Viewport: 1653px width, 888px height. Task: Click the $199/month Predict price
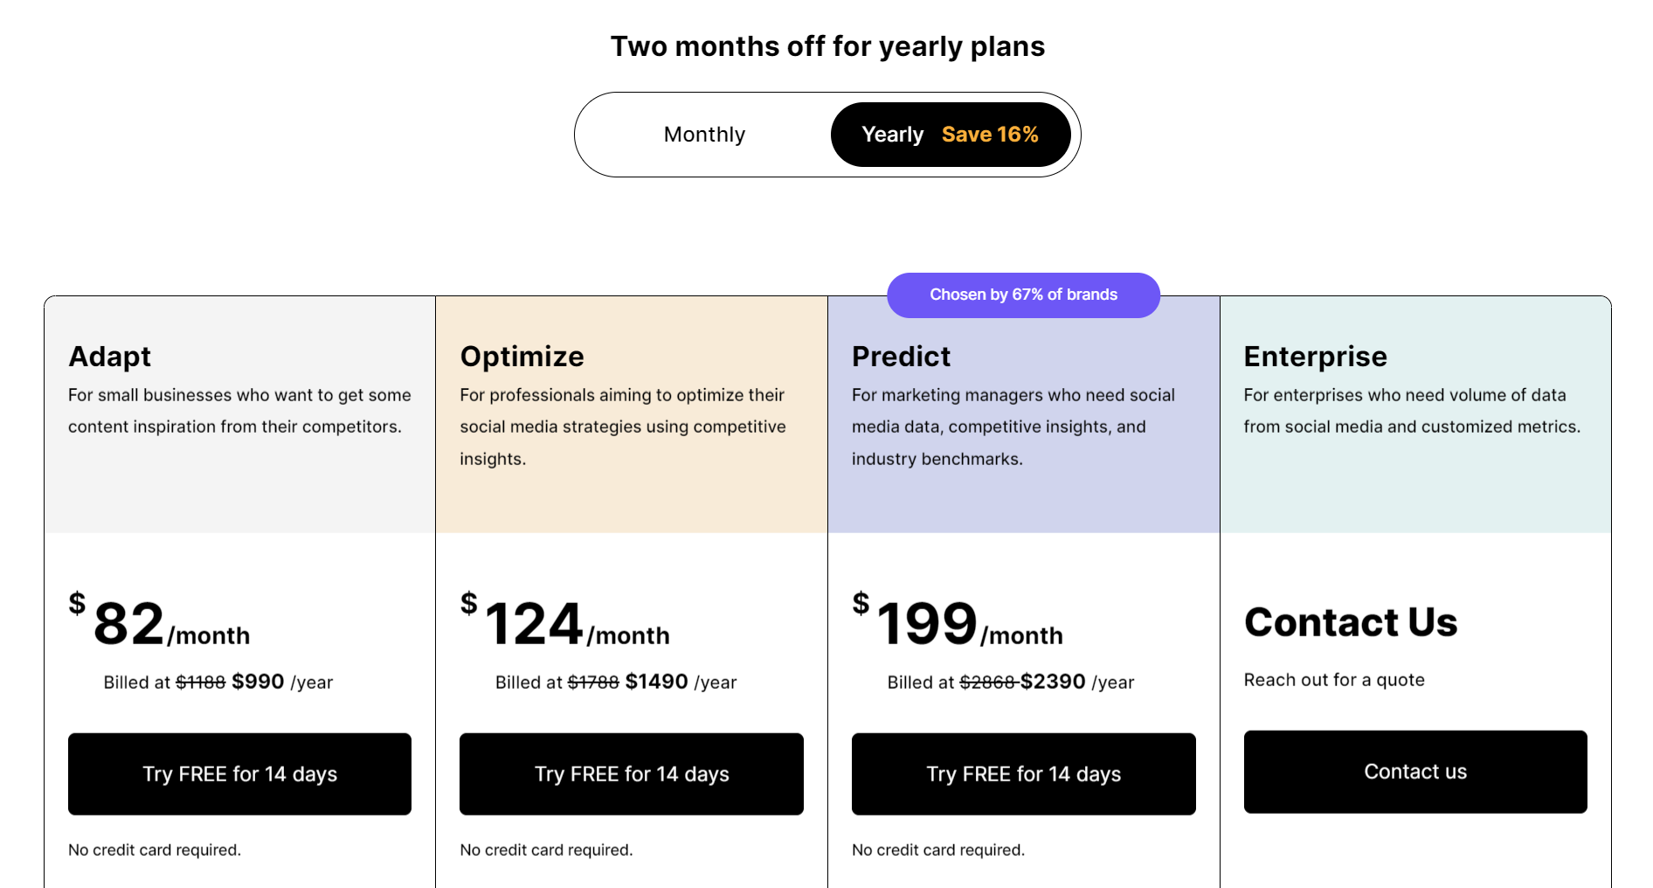[x=958, y=624]
